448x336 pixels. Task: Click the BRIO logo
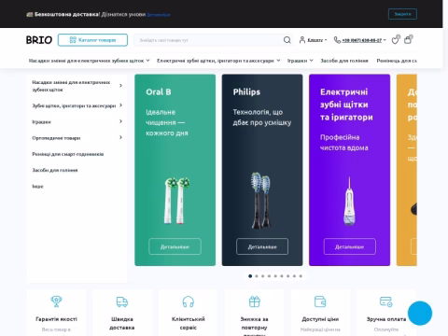pyautogui.click(x=39, y=40)
